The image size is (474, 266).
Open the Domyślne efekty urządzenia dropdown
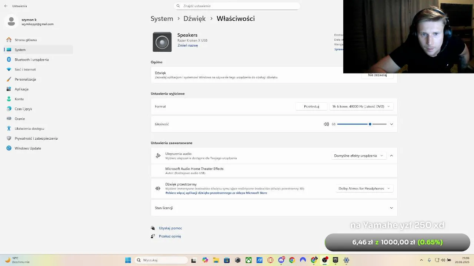[358, 156]
